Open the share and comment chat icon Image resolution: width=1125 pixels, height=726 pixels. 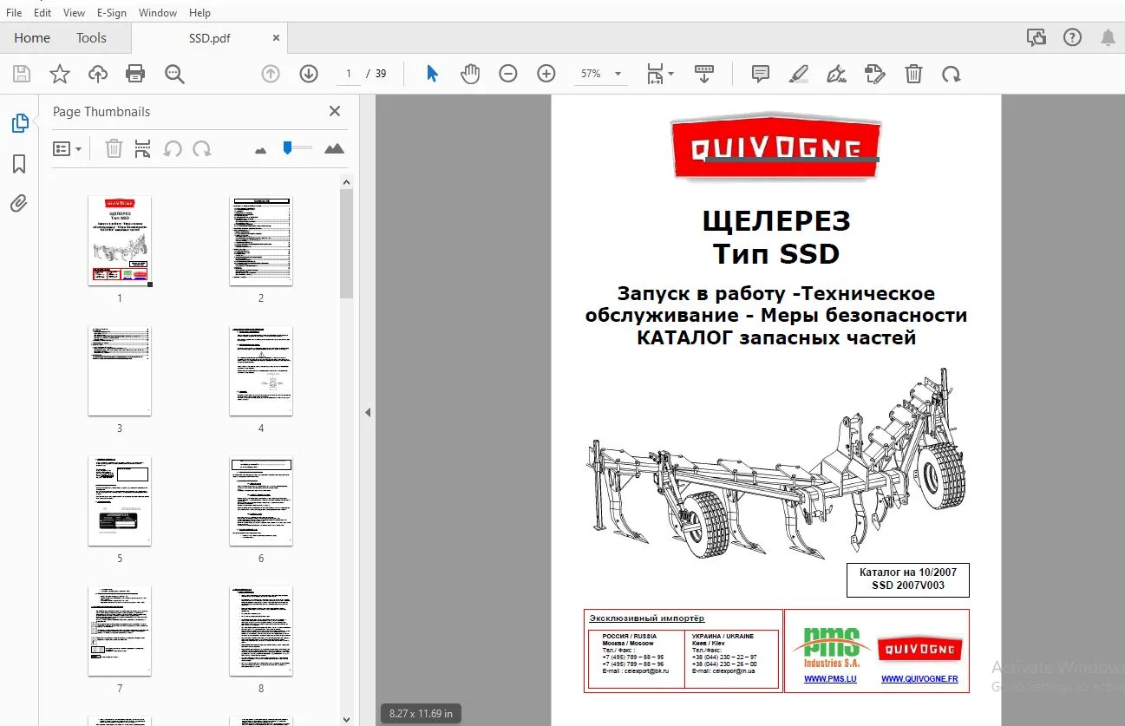click(x=1036, y=37)
